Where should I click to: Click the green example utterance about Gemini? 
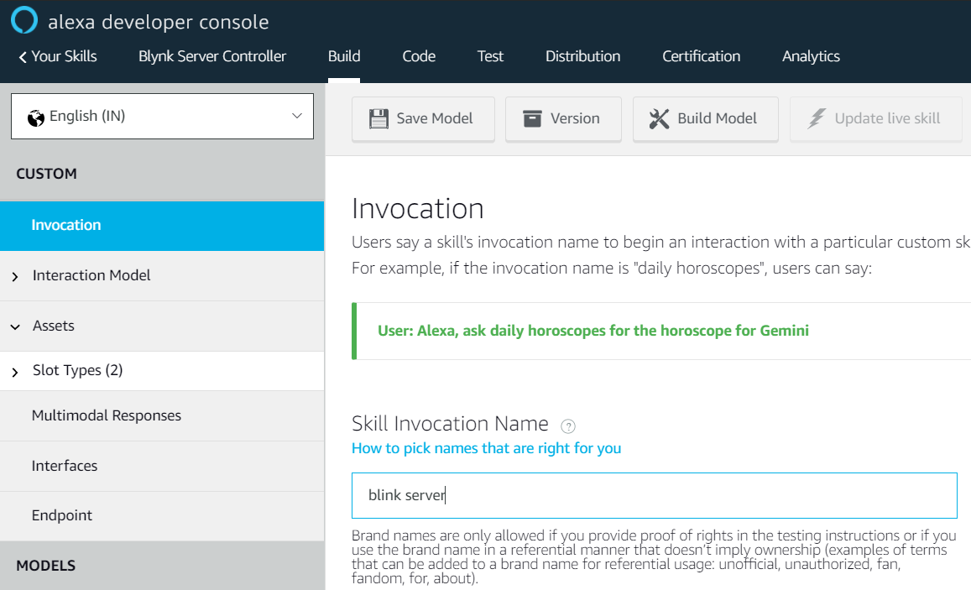tap(593, 331)
